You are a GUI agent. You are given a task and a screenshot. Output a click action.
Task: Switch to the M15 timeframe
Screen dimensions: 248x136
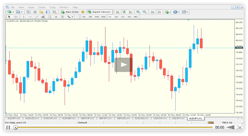click(x=97, y=17)
